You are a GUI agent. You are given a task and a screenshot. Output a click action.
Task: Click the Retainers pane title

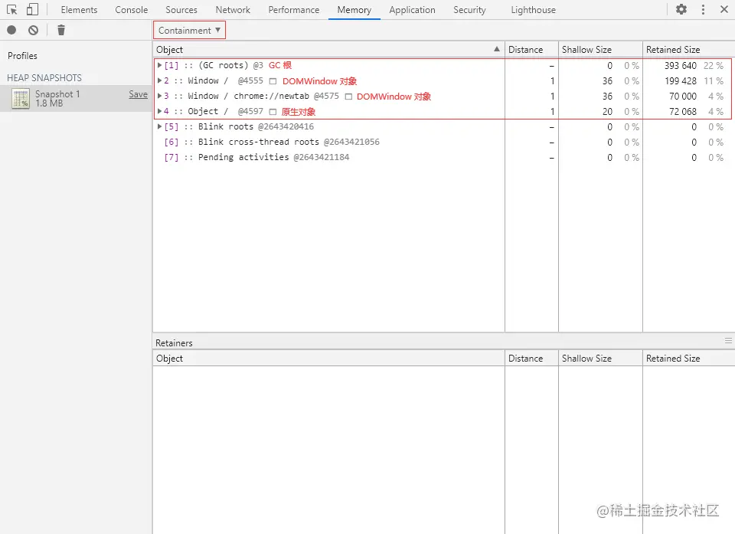[x=174, y=343]
